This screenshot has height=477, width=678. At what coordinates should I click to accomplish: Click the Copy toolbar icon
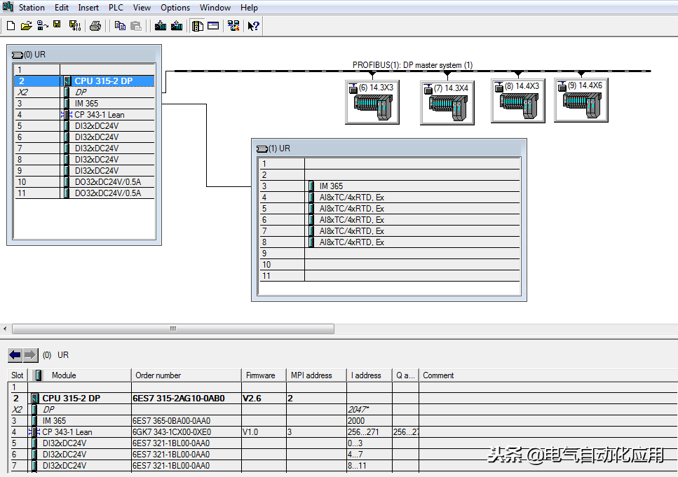(x=120, y=26)
